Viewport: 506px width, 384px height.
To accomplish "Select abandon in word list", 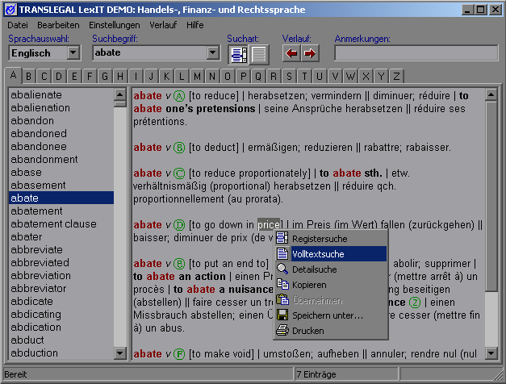I will (61, 121).
